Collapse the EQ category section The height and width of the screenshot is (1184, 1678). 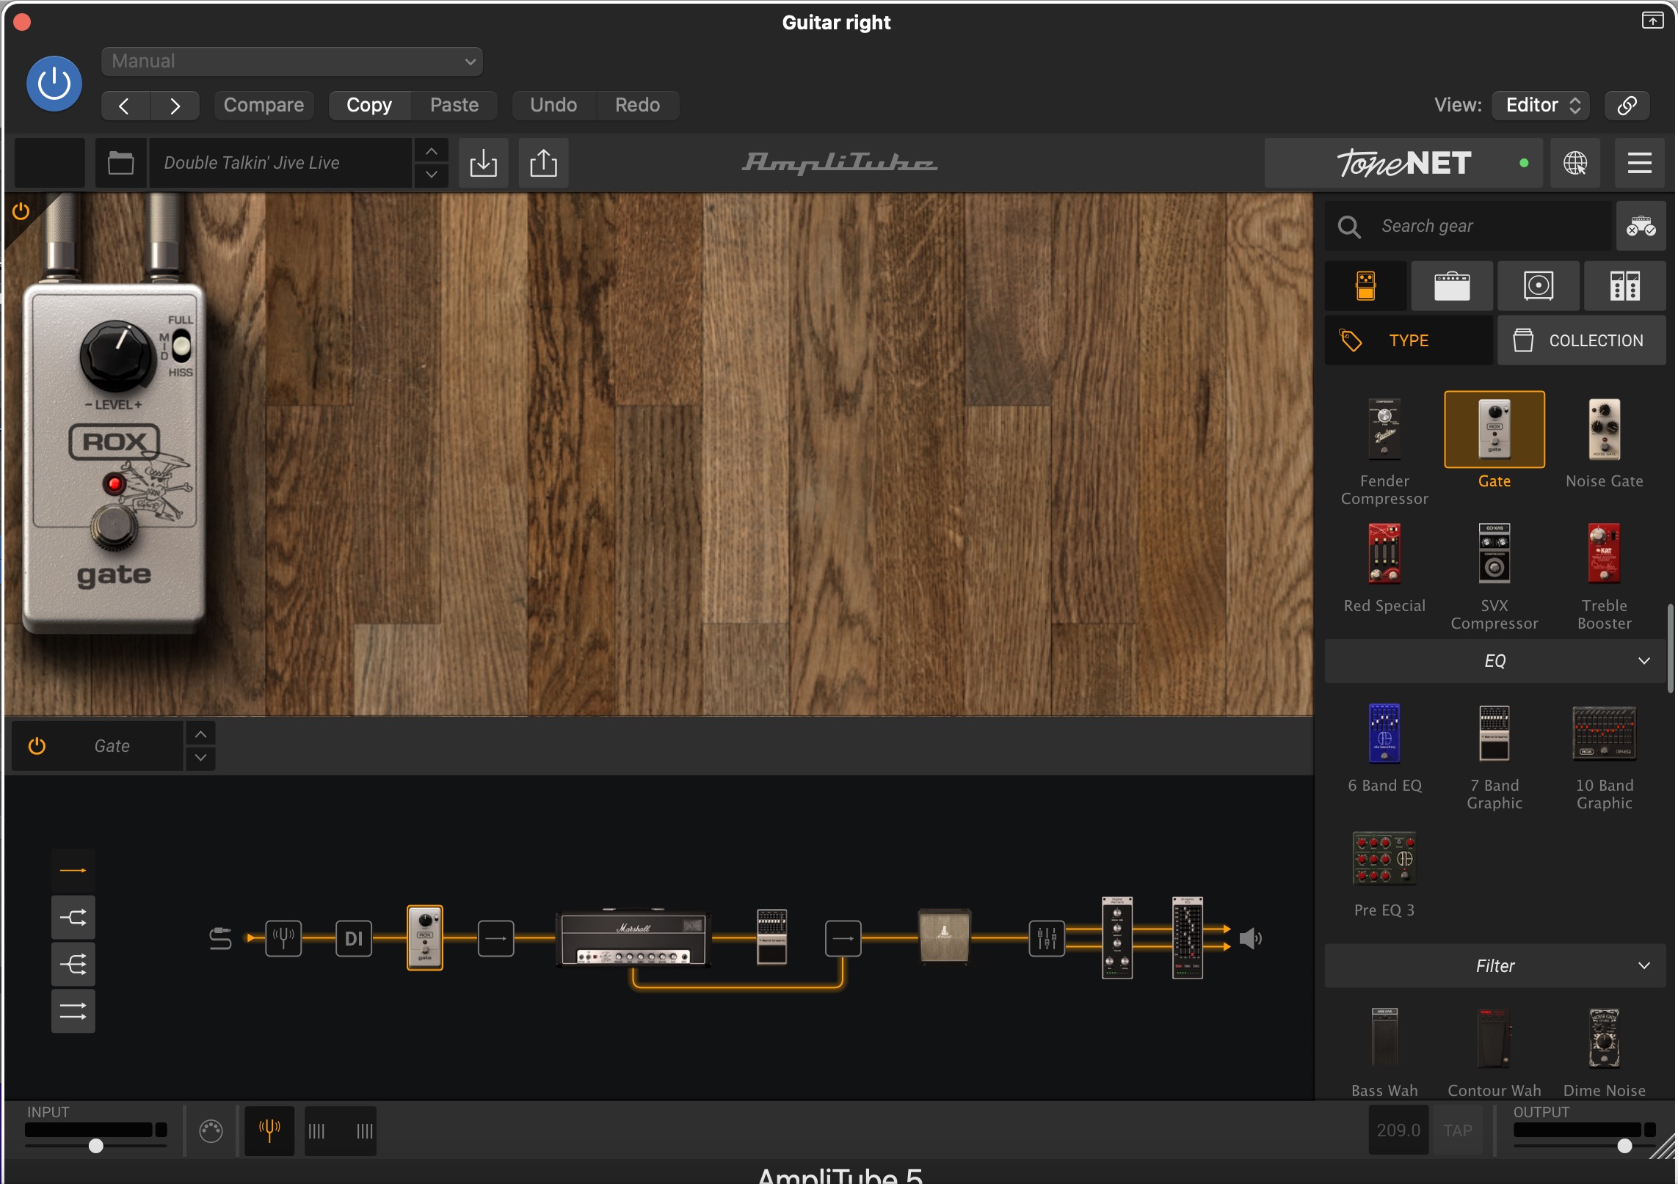[x=1495, y=661]
